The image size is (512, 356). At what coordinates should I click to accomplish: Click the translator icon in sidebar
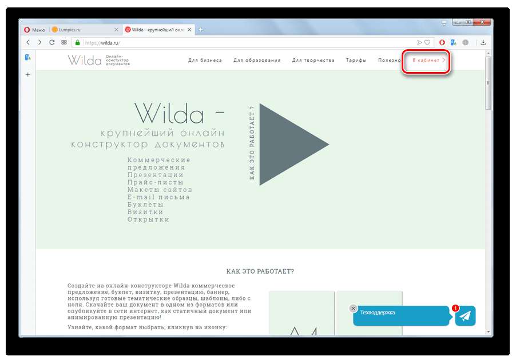click(28, 58)
